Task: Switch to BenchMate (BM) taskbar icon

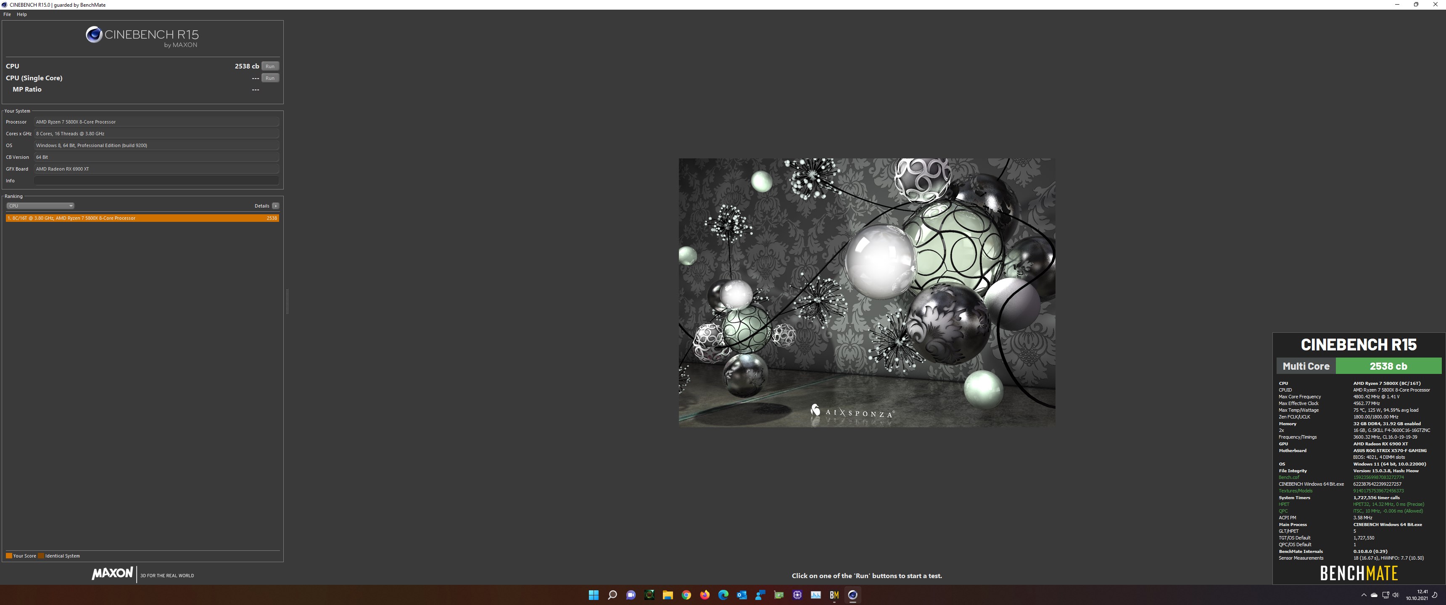Action: tap(834, 595)
